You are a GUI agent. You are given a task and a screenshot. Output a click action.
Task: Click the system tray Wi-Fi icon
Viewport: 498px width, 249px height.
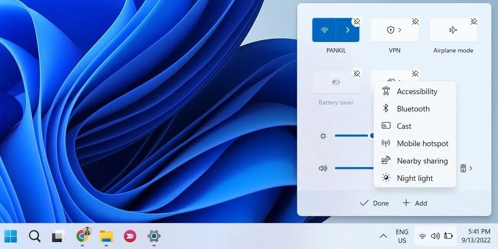tap(422, 236)
